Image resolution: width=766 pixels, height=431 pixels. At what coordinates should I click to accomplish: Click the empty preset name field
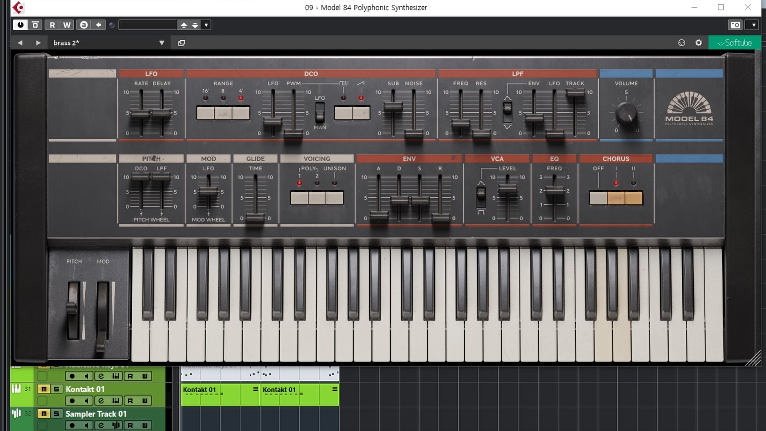click(148, 25)
